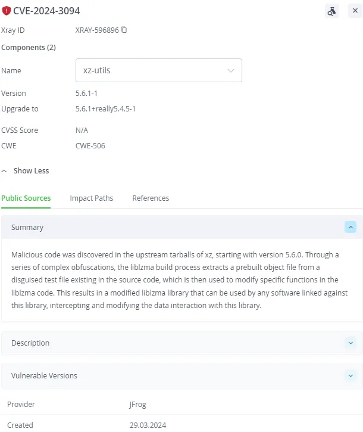Image resolution: width=363 pixels, height=432 pixels.
Task: Expand the Vulnerable Versions section chevron
Action: coord(351,376)
